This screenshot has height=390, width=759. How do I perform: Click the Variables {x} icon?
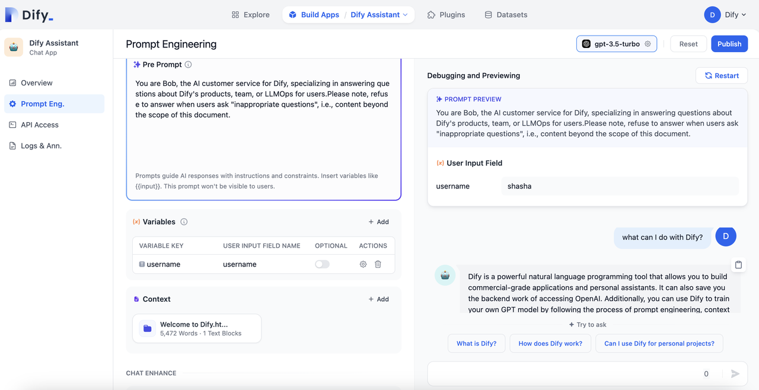pos(136,222)
